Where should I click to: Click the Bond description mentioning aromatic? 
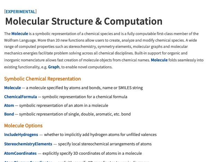tap(75, 114)
